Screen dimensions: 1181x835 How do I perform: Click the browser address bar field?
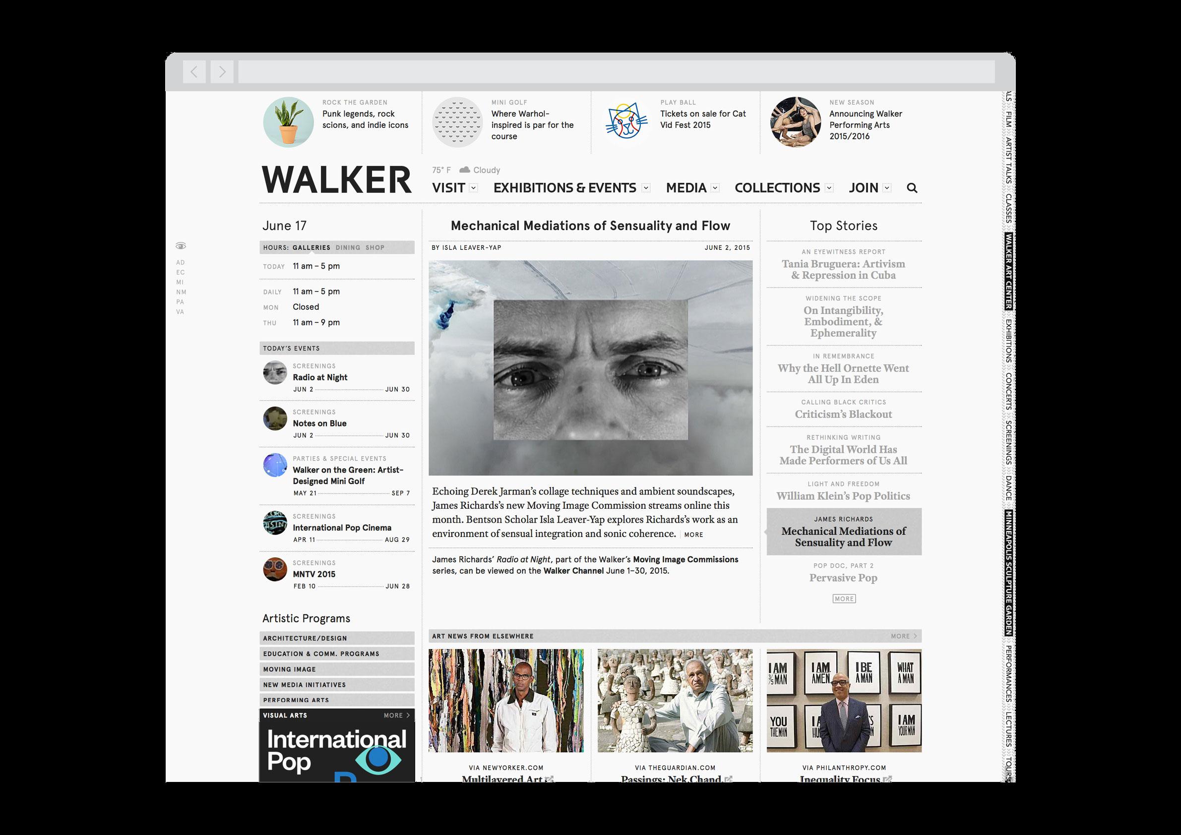click(616, 72)
